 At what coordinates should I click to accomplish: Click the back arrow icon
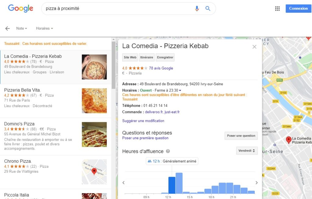coord(8,28)
